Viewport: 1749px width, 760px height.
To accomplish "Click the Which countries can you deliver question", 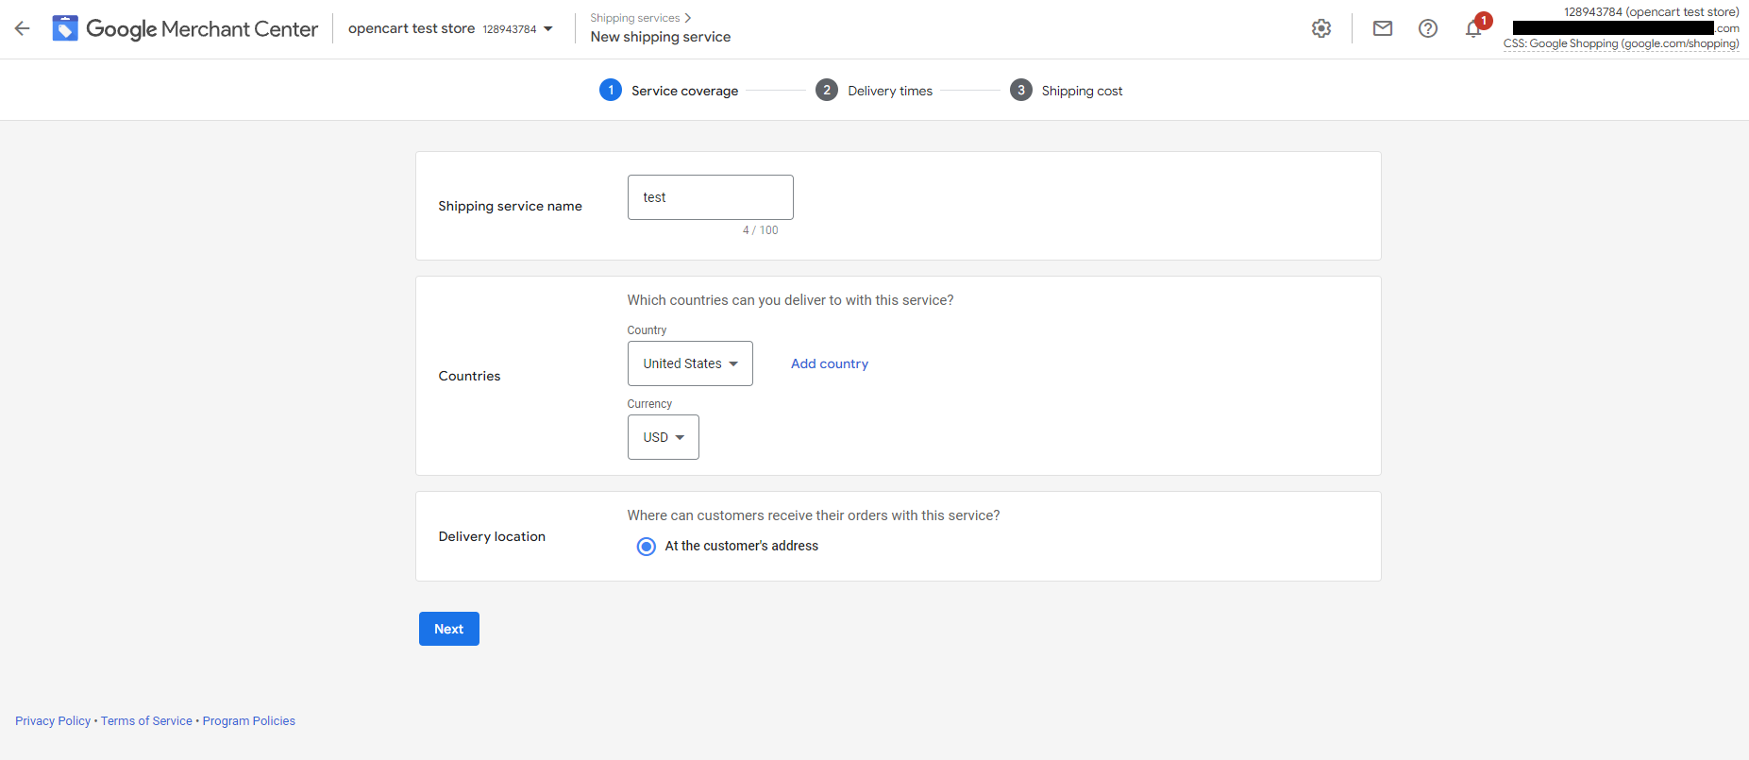I will (x=791, y=300).
